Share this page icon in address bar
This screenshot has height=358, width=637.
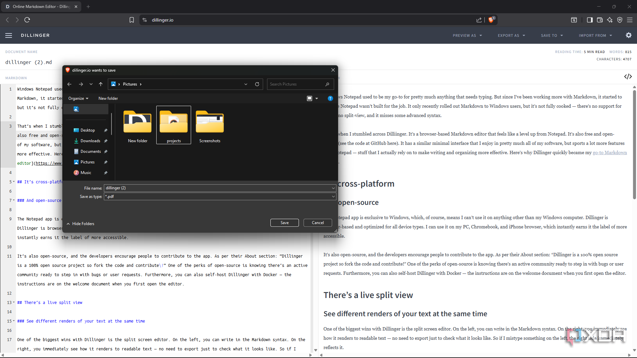(x=479, y=20)
